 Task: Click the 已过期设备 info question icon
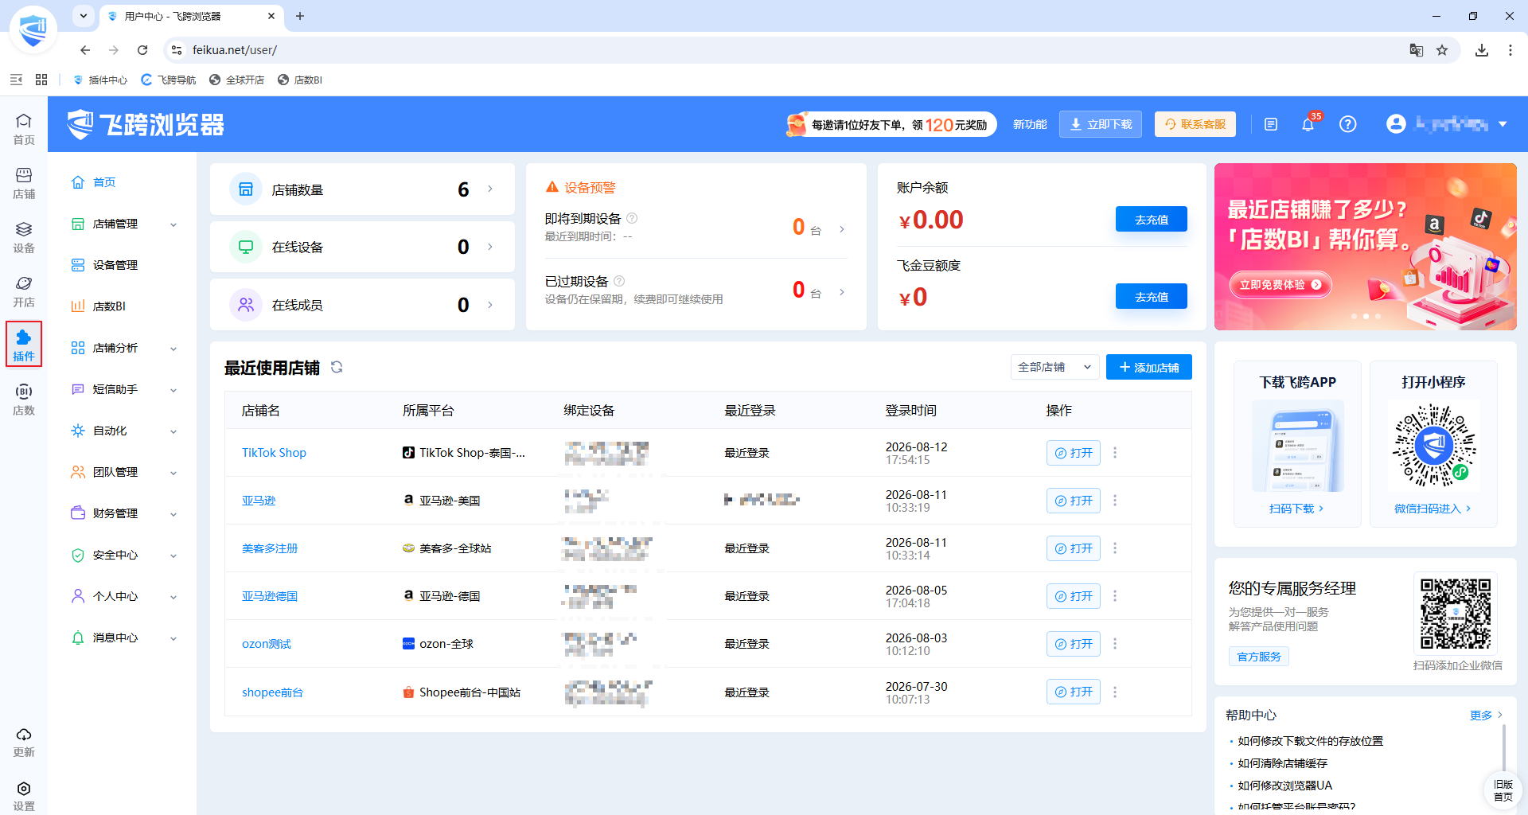point(619,281)
